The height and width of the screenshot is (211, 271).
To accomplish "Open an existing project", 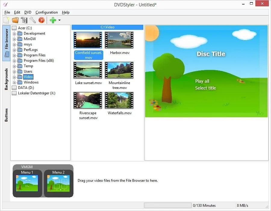I will (16, 20).
